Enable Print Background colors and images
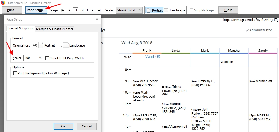This screenshot has width=279, height=132. pos(15,73)
